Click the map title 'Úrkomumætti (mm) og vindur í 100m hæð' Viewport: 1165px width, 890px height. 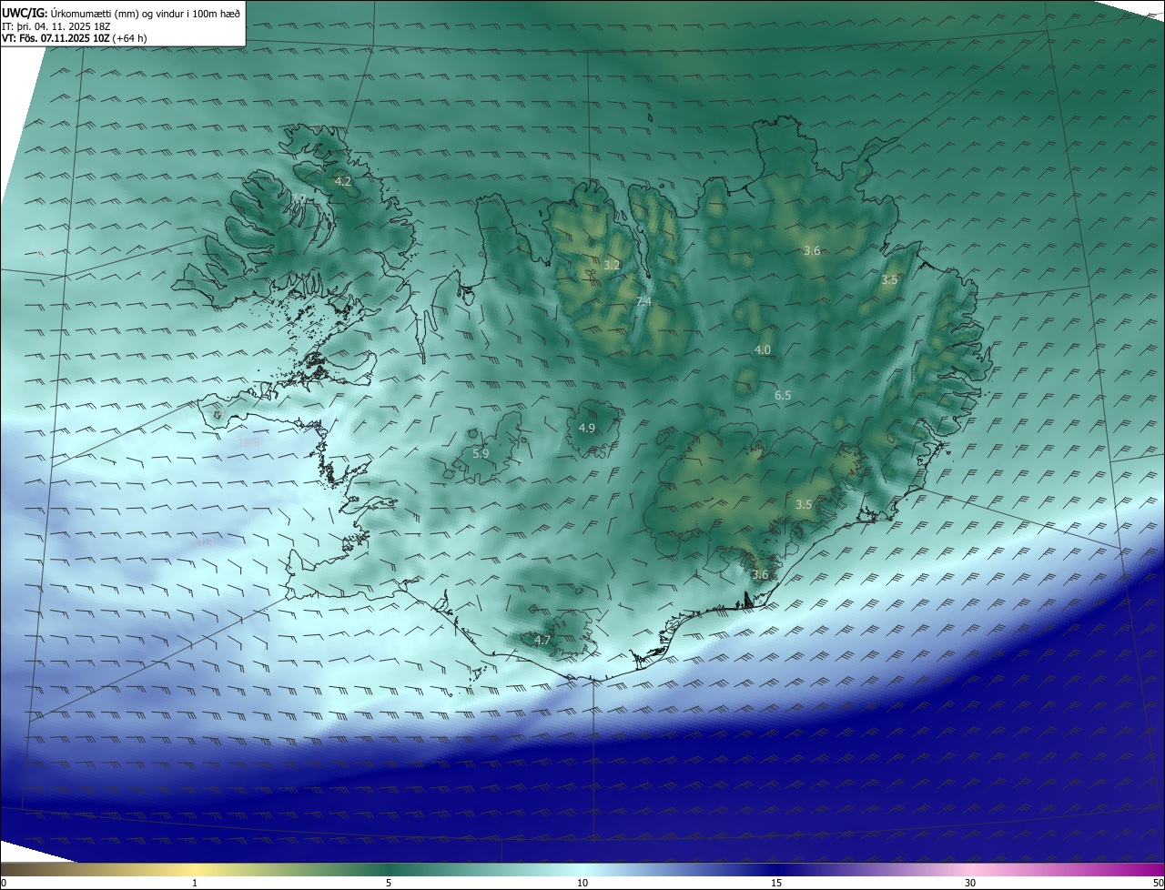point(146,13)
